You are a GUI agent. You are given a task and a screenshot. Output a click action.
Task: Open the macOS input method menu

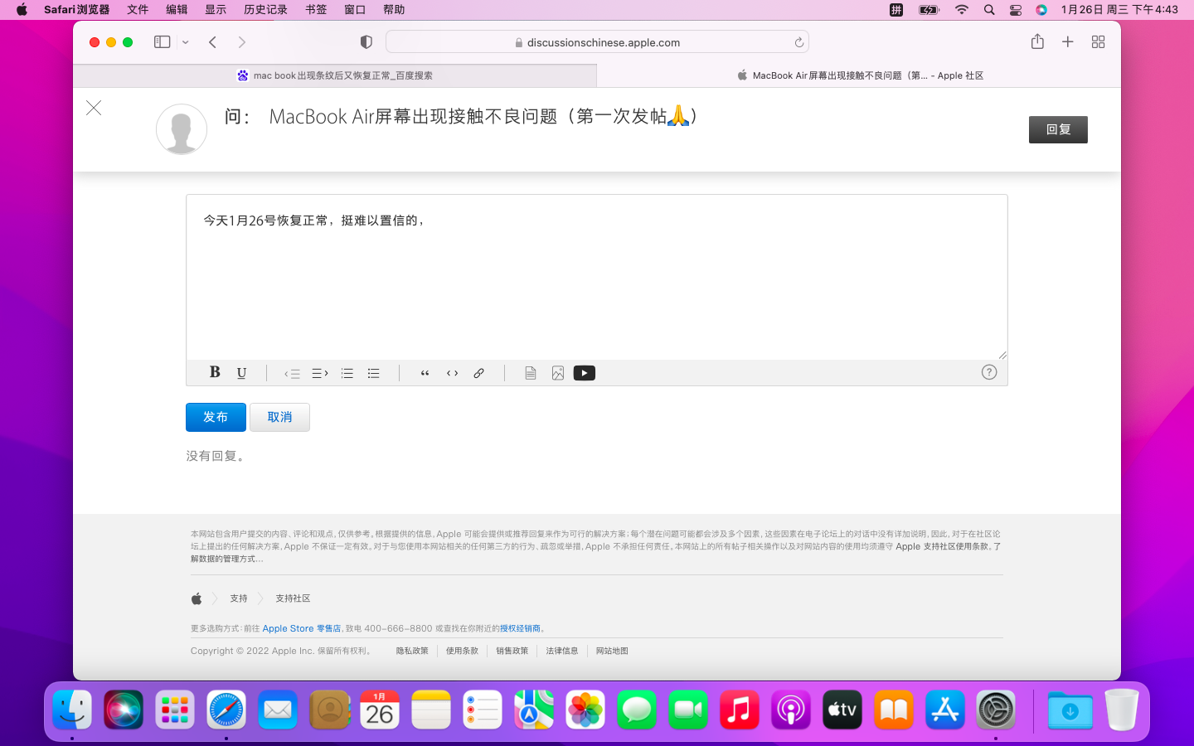[896, 10]
